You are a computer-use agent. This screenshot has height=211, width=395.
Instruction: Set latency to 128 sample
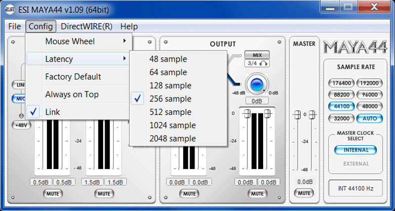(178, 85)
